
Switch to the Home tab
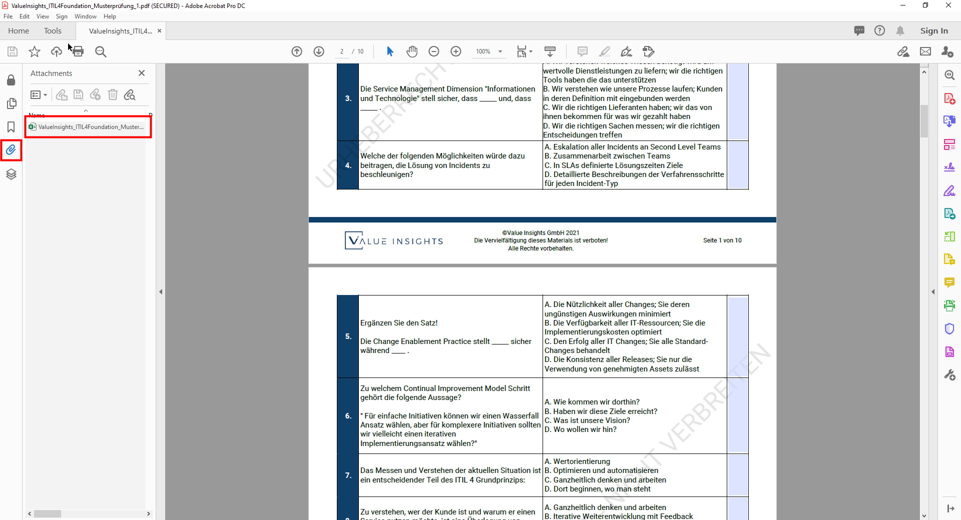[x=19, y=31]
